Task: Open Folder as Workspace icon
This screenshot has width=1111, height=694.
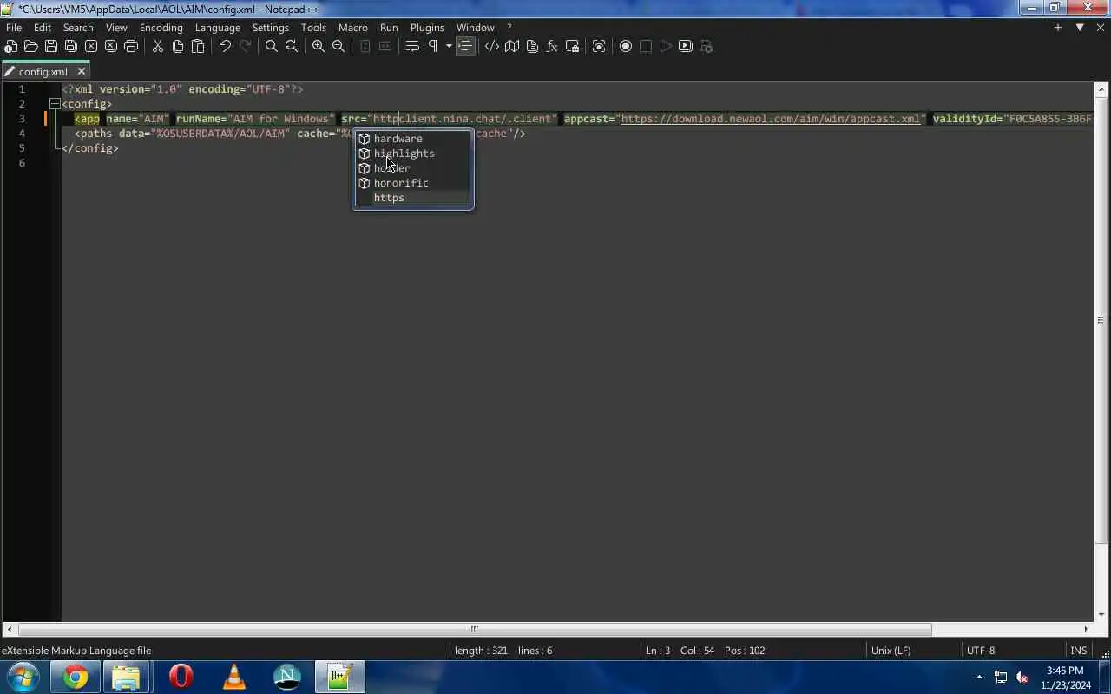Action: click(572, 46)
